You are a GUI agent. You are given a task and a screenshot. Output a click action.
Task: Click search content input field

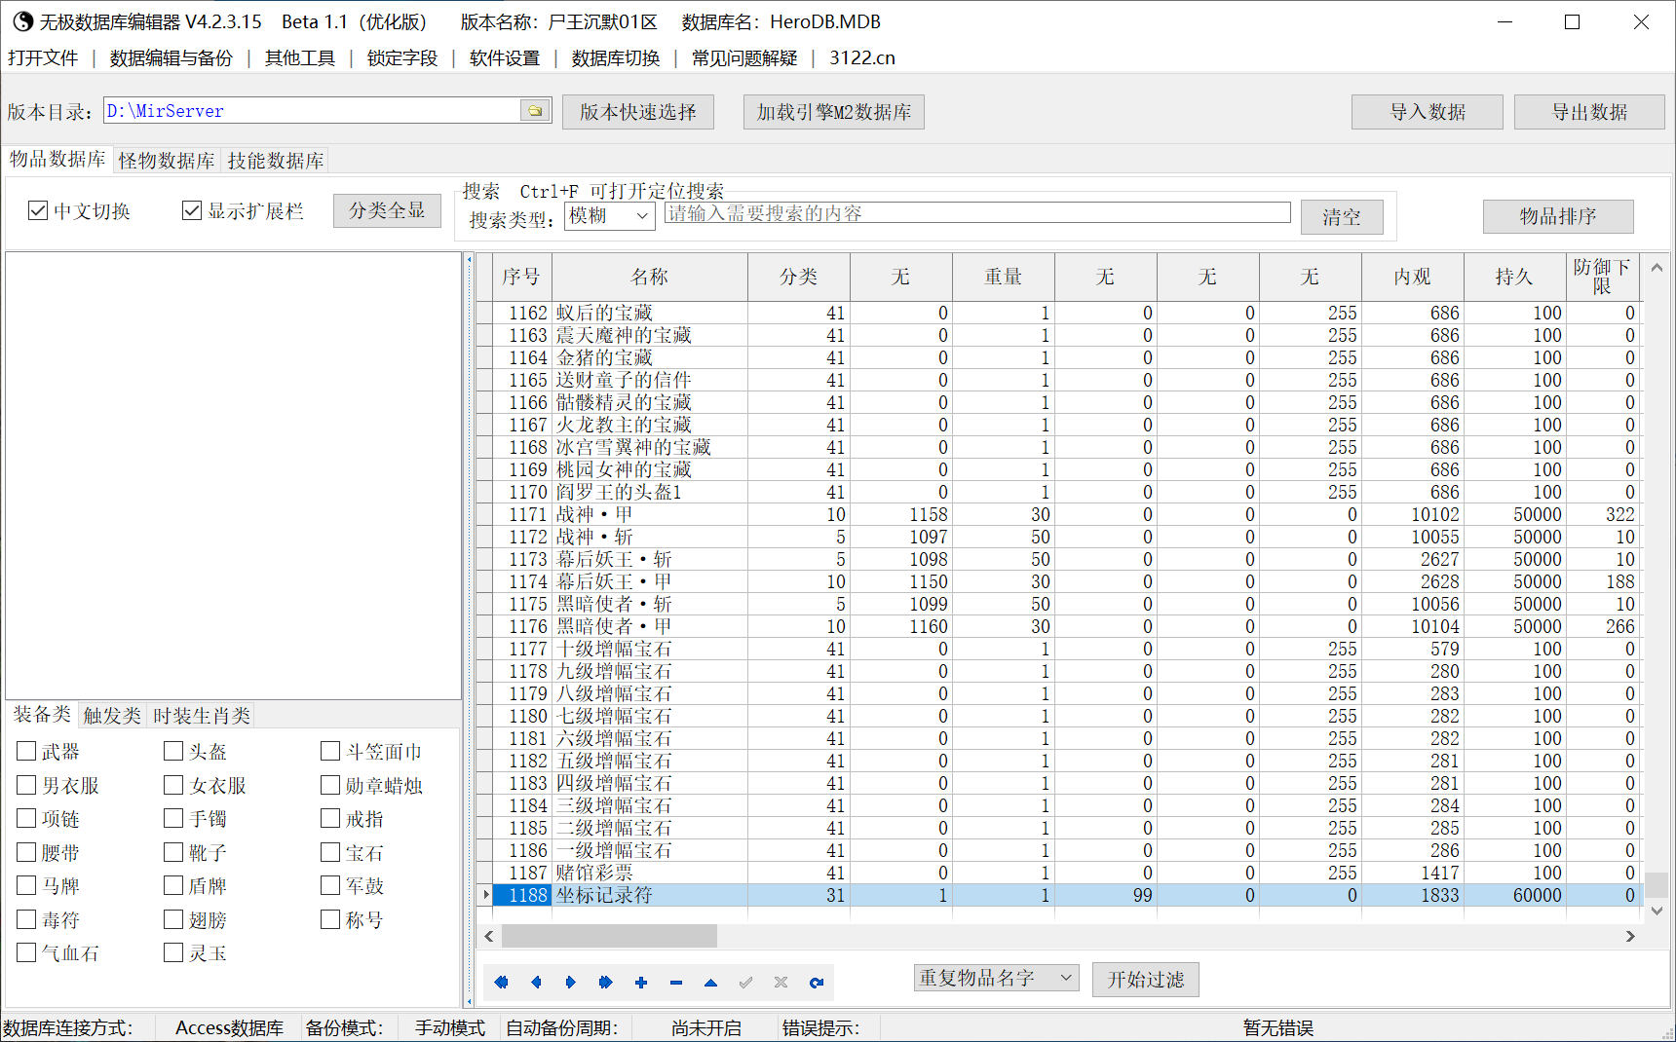tap(977, 213)
